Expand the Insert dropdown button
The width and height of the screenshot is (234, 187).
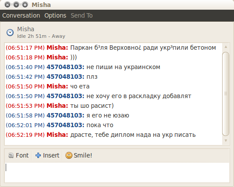click(47, 155)
